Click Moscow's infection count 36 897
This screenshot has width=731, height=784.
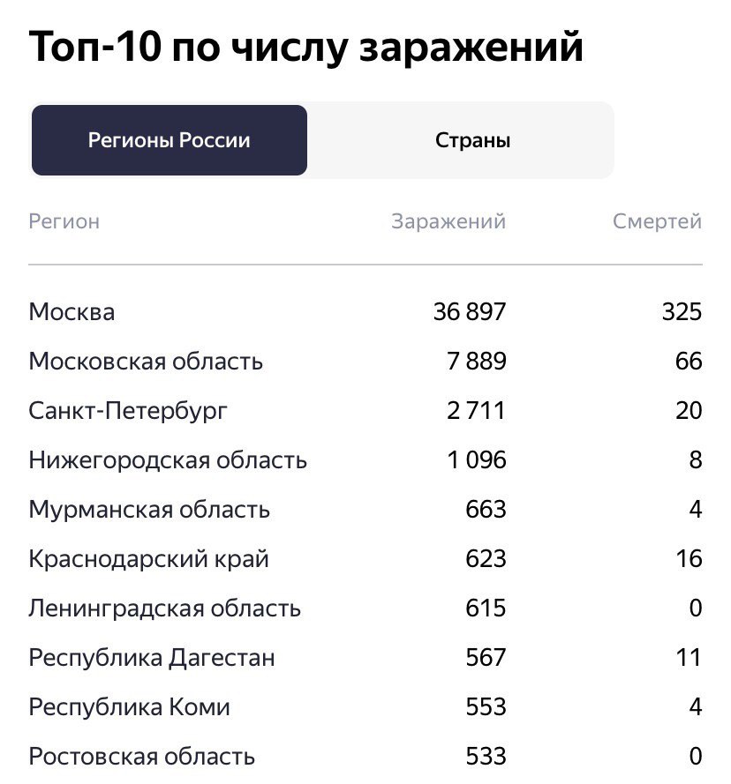470,312
